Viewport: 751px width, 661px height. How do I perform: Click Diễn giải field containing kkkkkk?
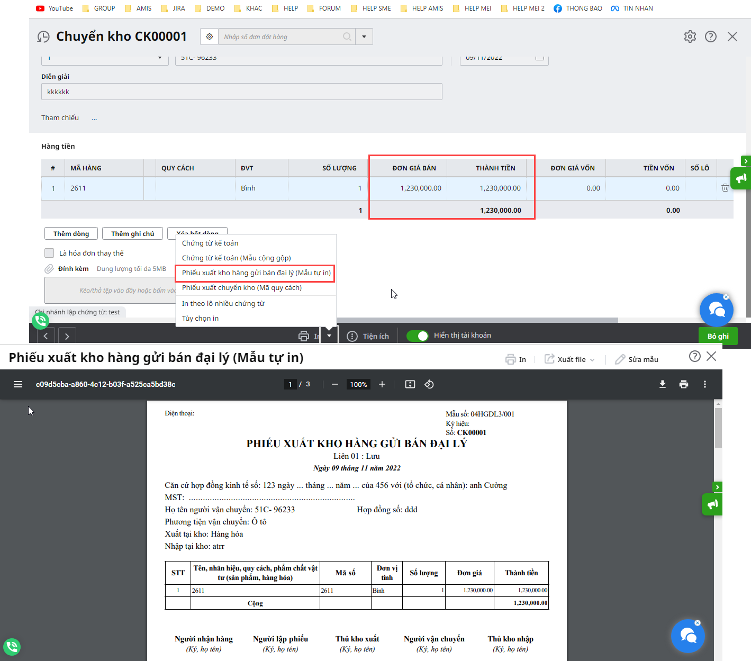click(x=242, y=92)
